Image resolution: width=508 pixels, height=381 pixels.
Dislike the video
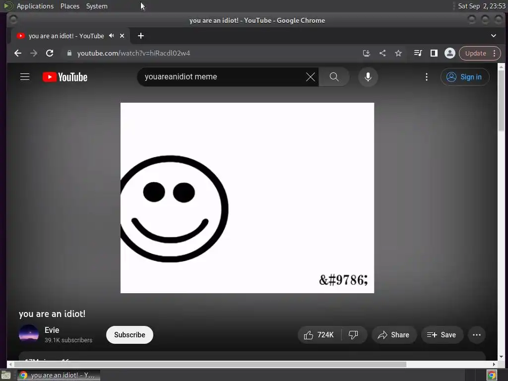tap(353, 335)
